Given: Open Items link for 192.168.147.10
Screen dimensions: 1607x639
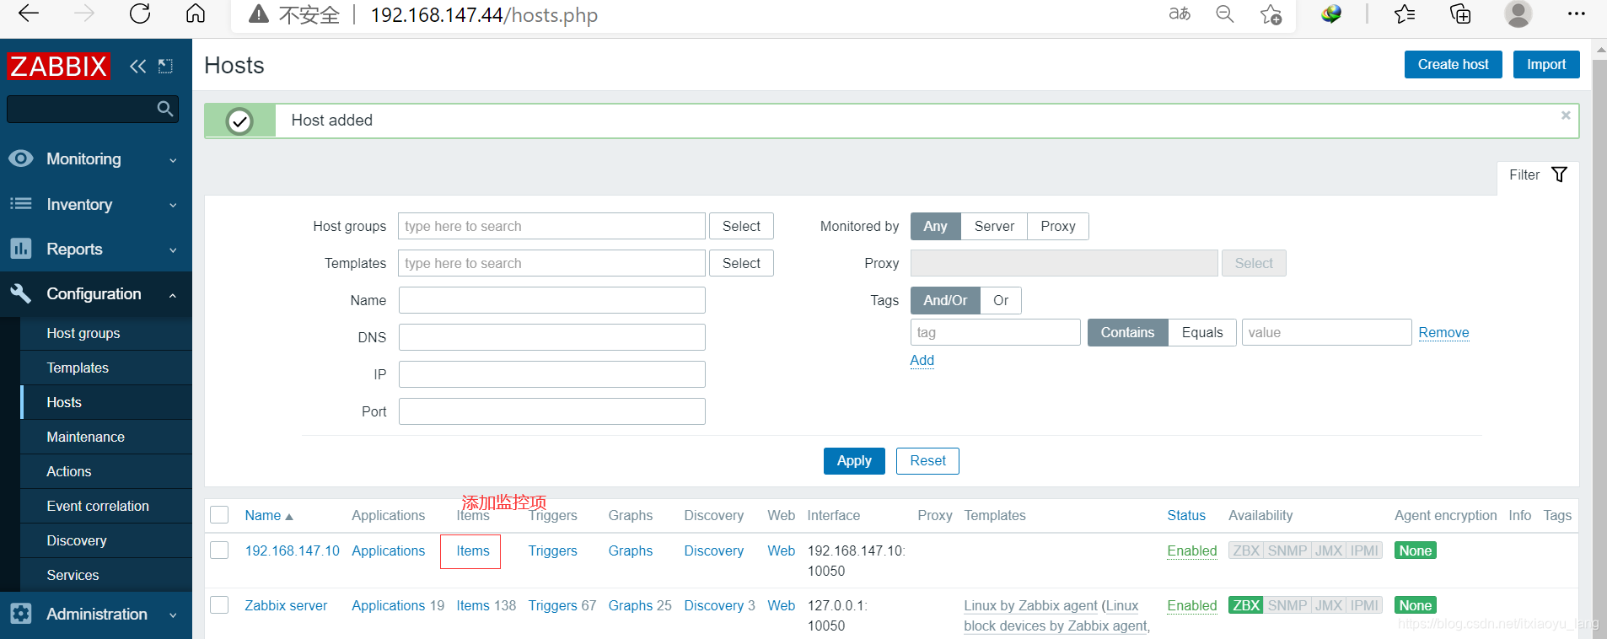Looking at the screenshot, I should [x=472, y=550].
